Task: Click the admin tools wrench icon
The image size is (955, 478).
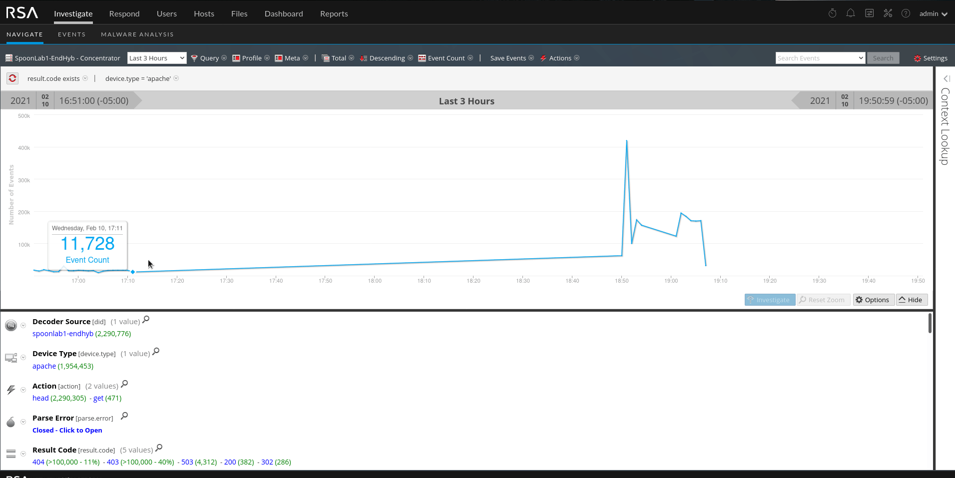Action: click(888, 13)
